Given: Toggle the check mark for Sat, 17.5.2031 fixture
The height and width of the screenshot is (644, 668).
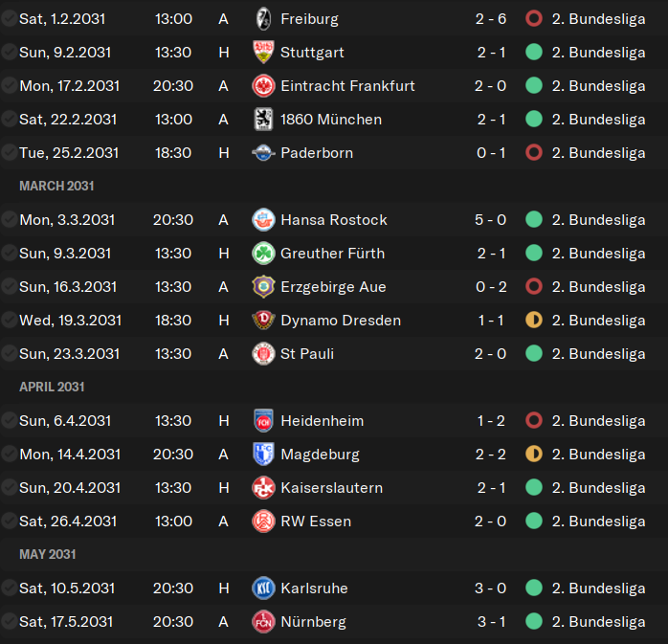Looking at the screenshot, I should point(9,621).
